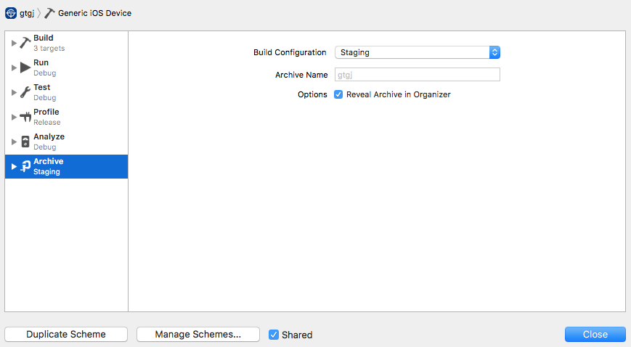
Task: Open the Build Configuration Staging dropdown
Action: coord(418,52)
